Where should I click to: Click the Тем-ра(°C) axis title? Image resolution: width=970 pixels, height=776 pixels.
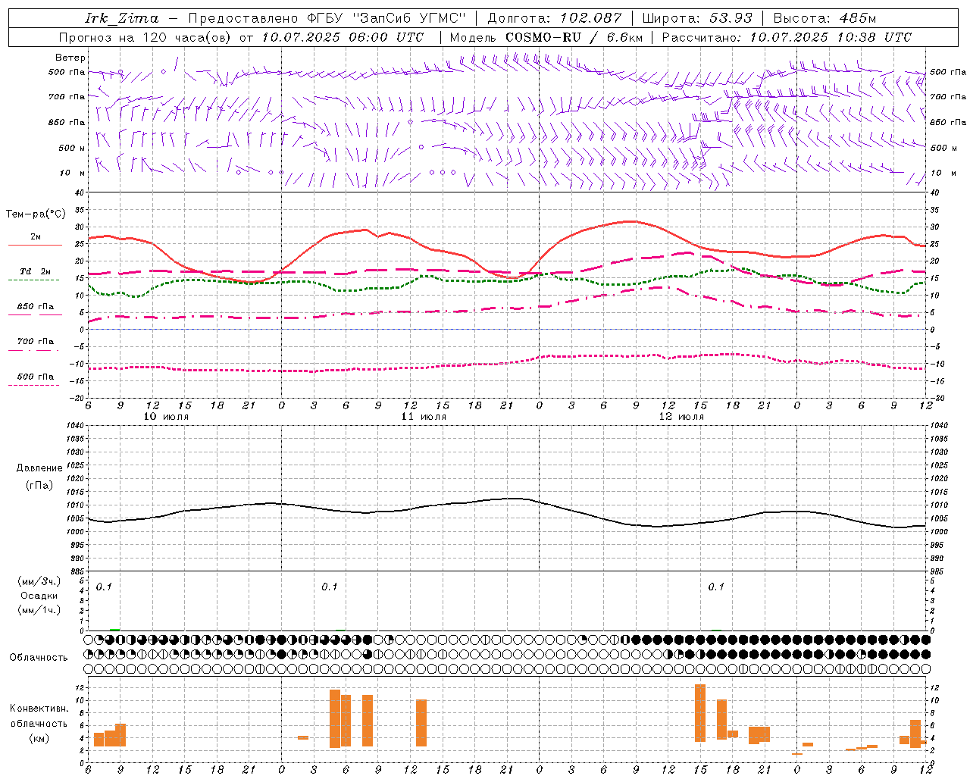pos(36,214)
